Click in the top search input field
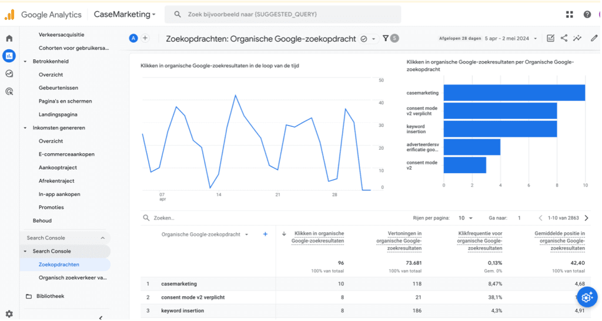Screen dimensions: 602x321 click(x=283, y=15)
